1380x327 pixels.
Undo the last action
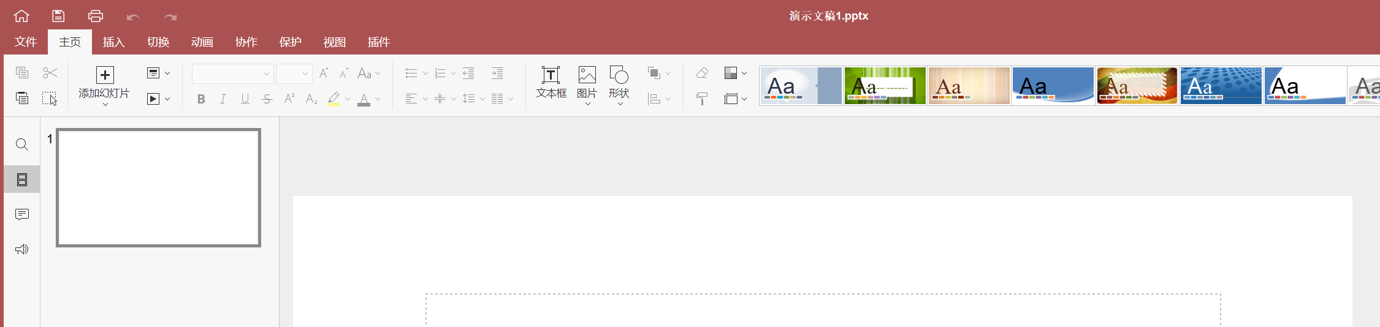(133, 17)
